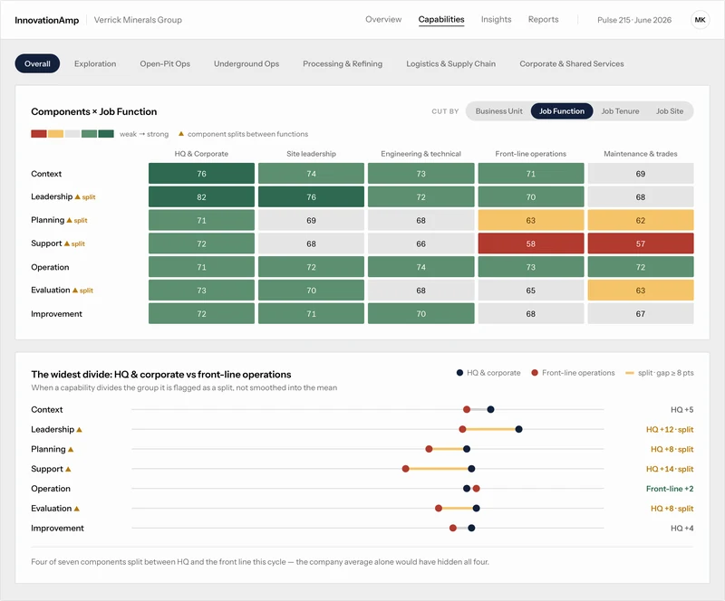Click the Context Maintenance & trades cell 69
The height and width of the screenshot is (601, 725).
click(x=641, y=174)
